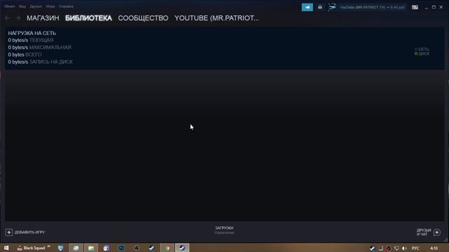
Task: Open the YOUTUBE (MR.PATRIOT... profile tab
Action: 217,18
